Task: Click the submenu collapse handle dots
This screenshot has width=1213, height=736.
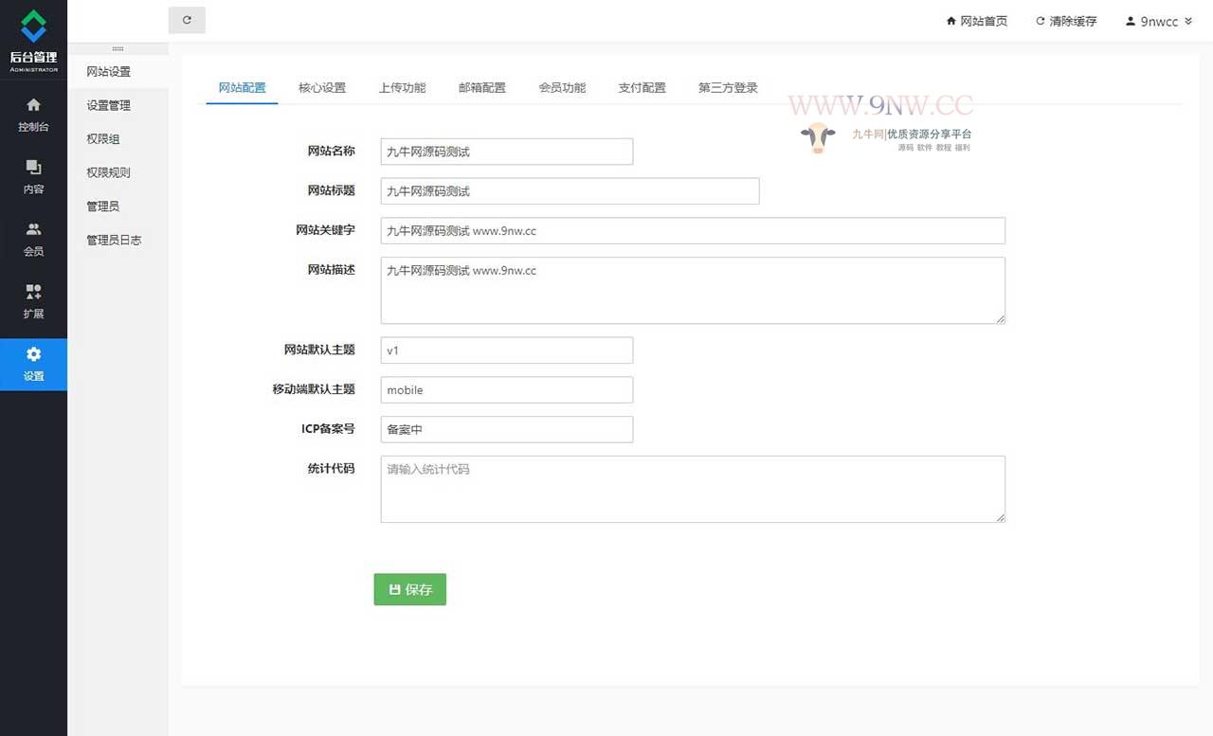Action: point(118,48)
